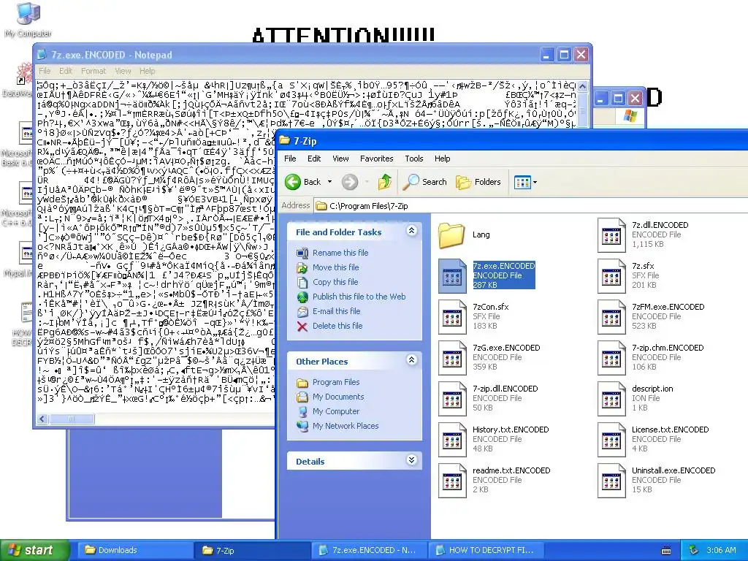Screen dimensions: 748x561
Task: Go to Program Files in Other Places
Action: [336, 382]
